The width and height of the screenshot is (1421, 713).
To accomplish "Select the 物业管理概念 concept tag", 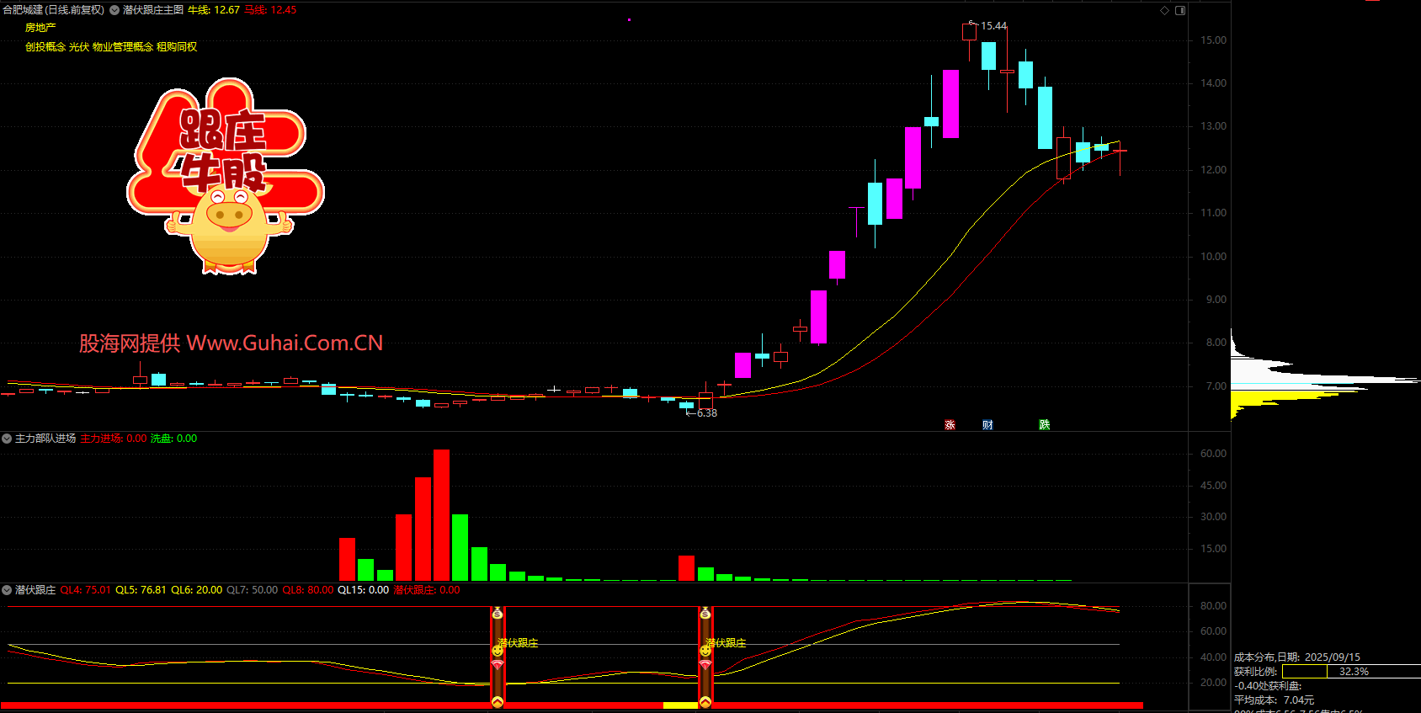I will [122, 47].
